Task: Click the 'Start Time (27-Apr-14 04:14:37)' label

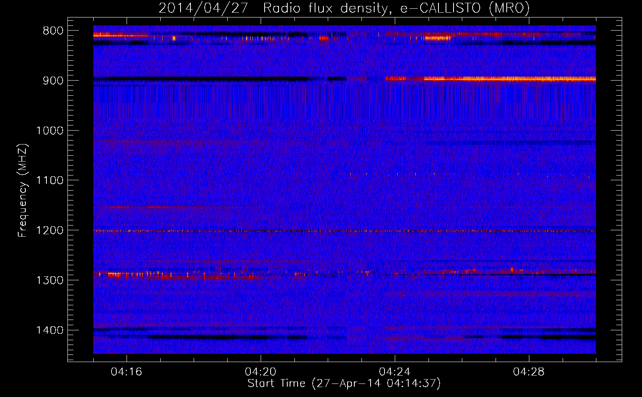Action: tap(344, 384)
